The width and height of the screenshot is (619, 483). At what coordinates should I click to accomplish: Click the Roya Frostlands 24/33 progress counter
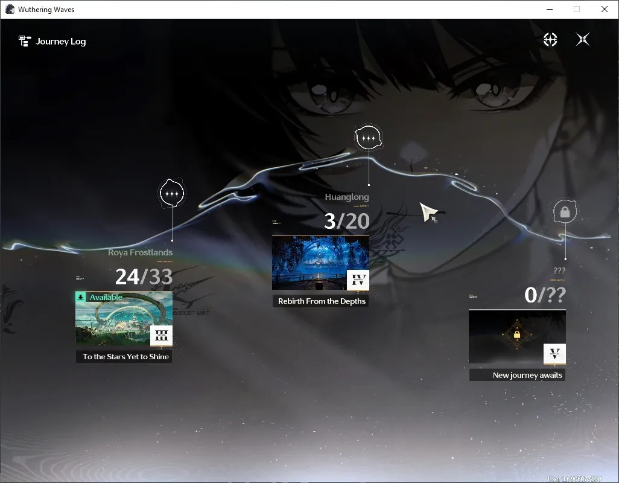[x=144, y=277]
